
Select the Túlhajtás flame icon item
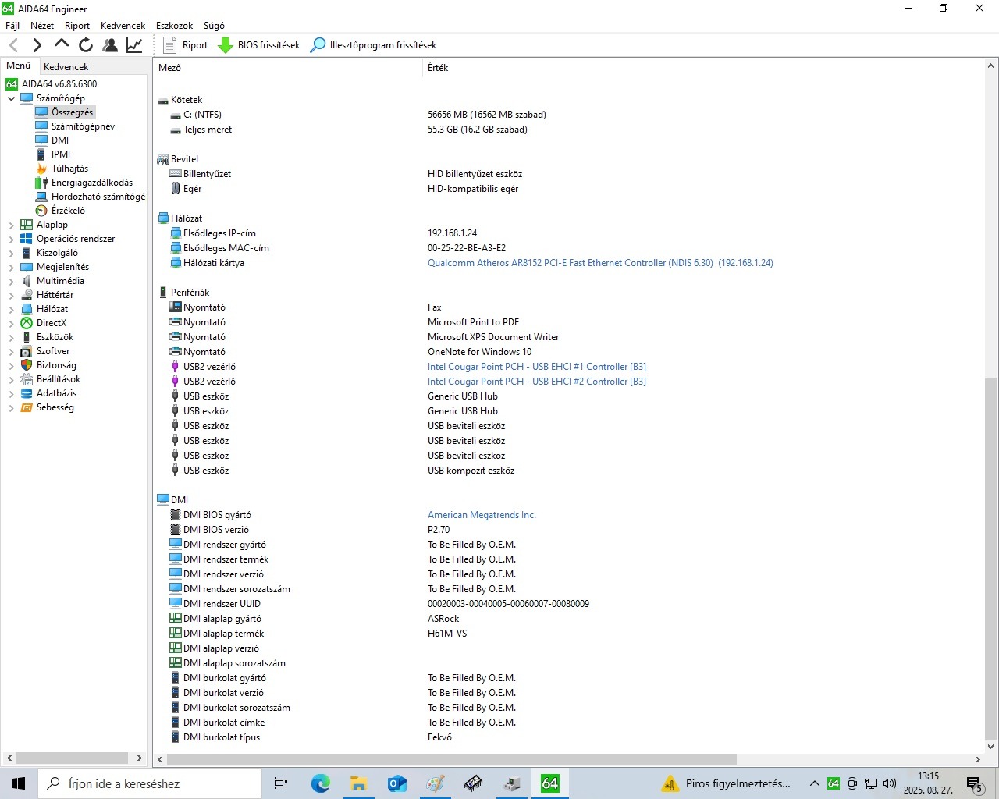coord(41,169)
